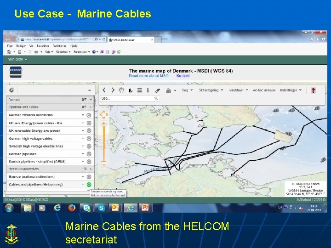Screen dimensions: 331x248
Task: Click the orange zoom slider bar
Action: click(103, 144)
